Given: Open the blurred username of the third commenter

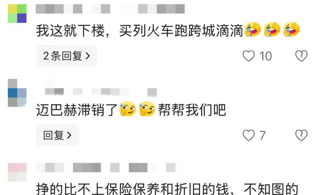Looking at the screenshot, I should 110,167.
